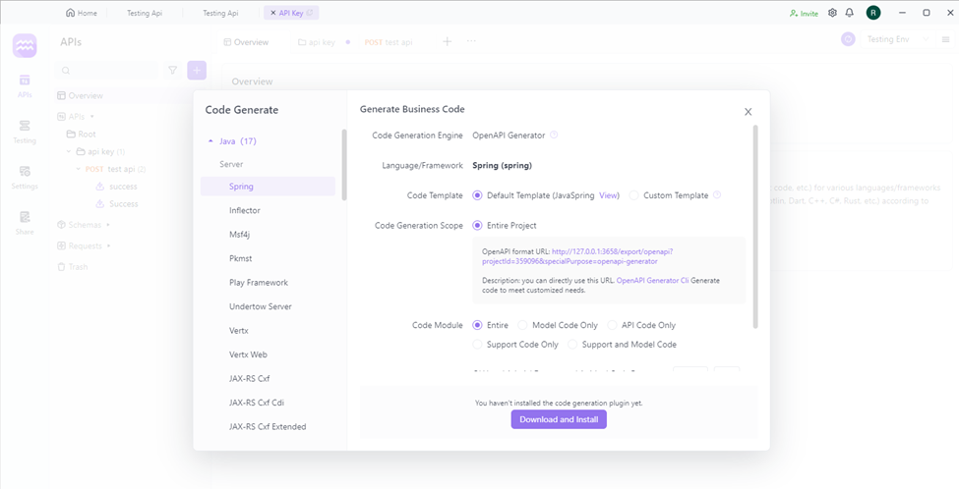Select Support and Model Code radio

pyautogui.click(x=573, y=345)
